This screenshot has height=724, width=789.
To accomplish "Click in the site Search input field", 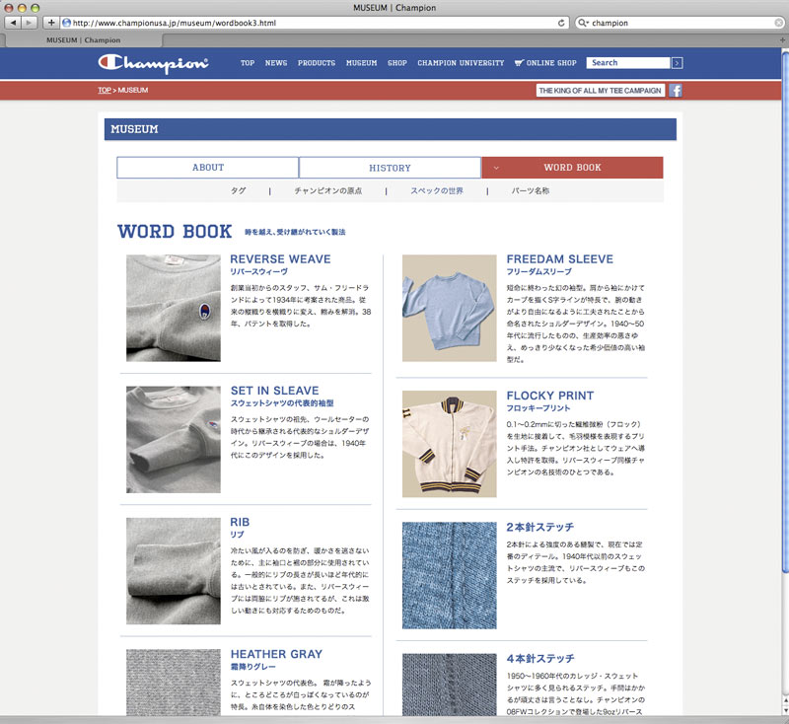I will tap(627, 63).
